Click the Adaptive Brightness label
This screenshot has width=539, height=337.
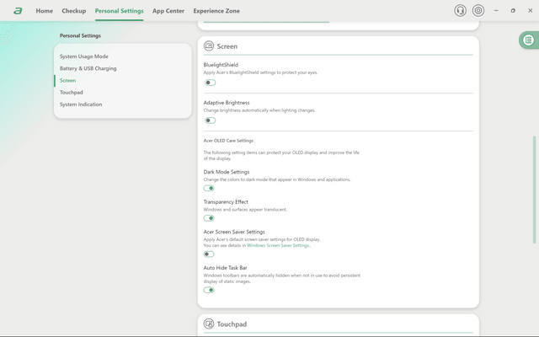227,103
